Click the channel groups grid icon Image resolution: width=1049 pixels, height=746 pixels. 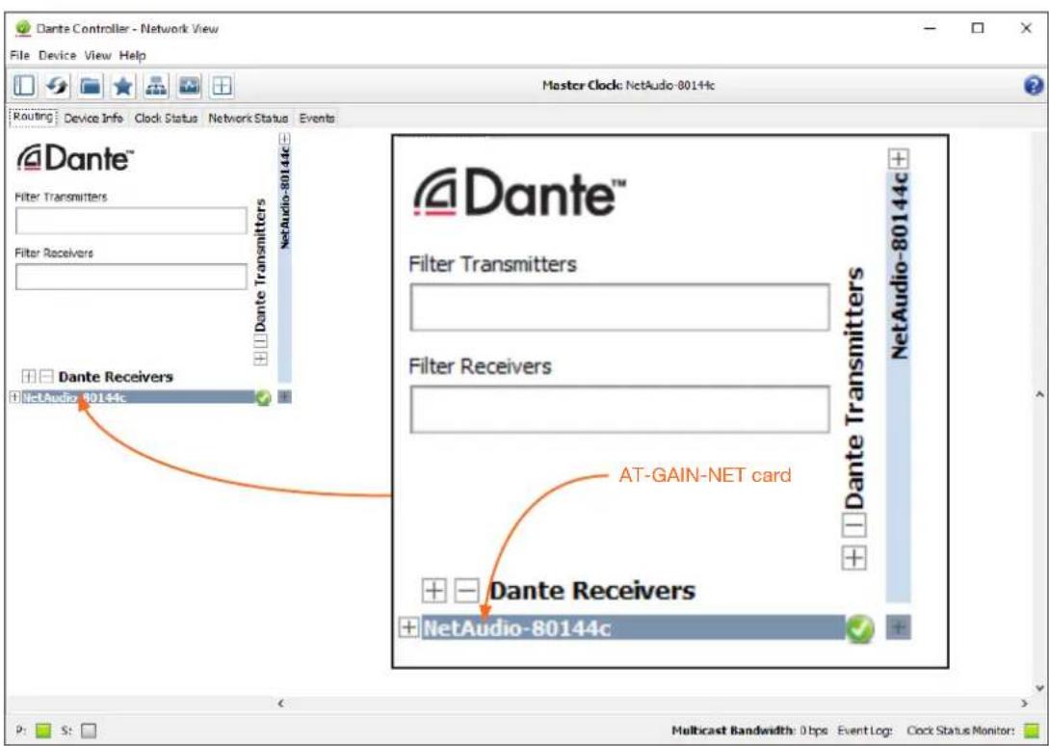pos(223,86)
